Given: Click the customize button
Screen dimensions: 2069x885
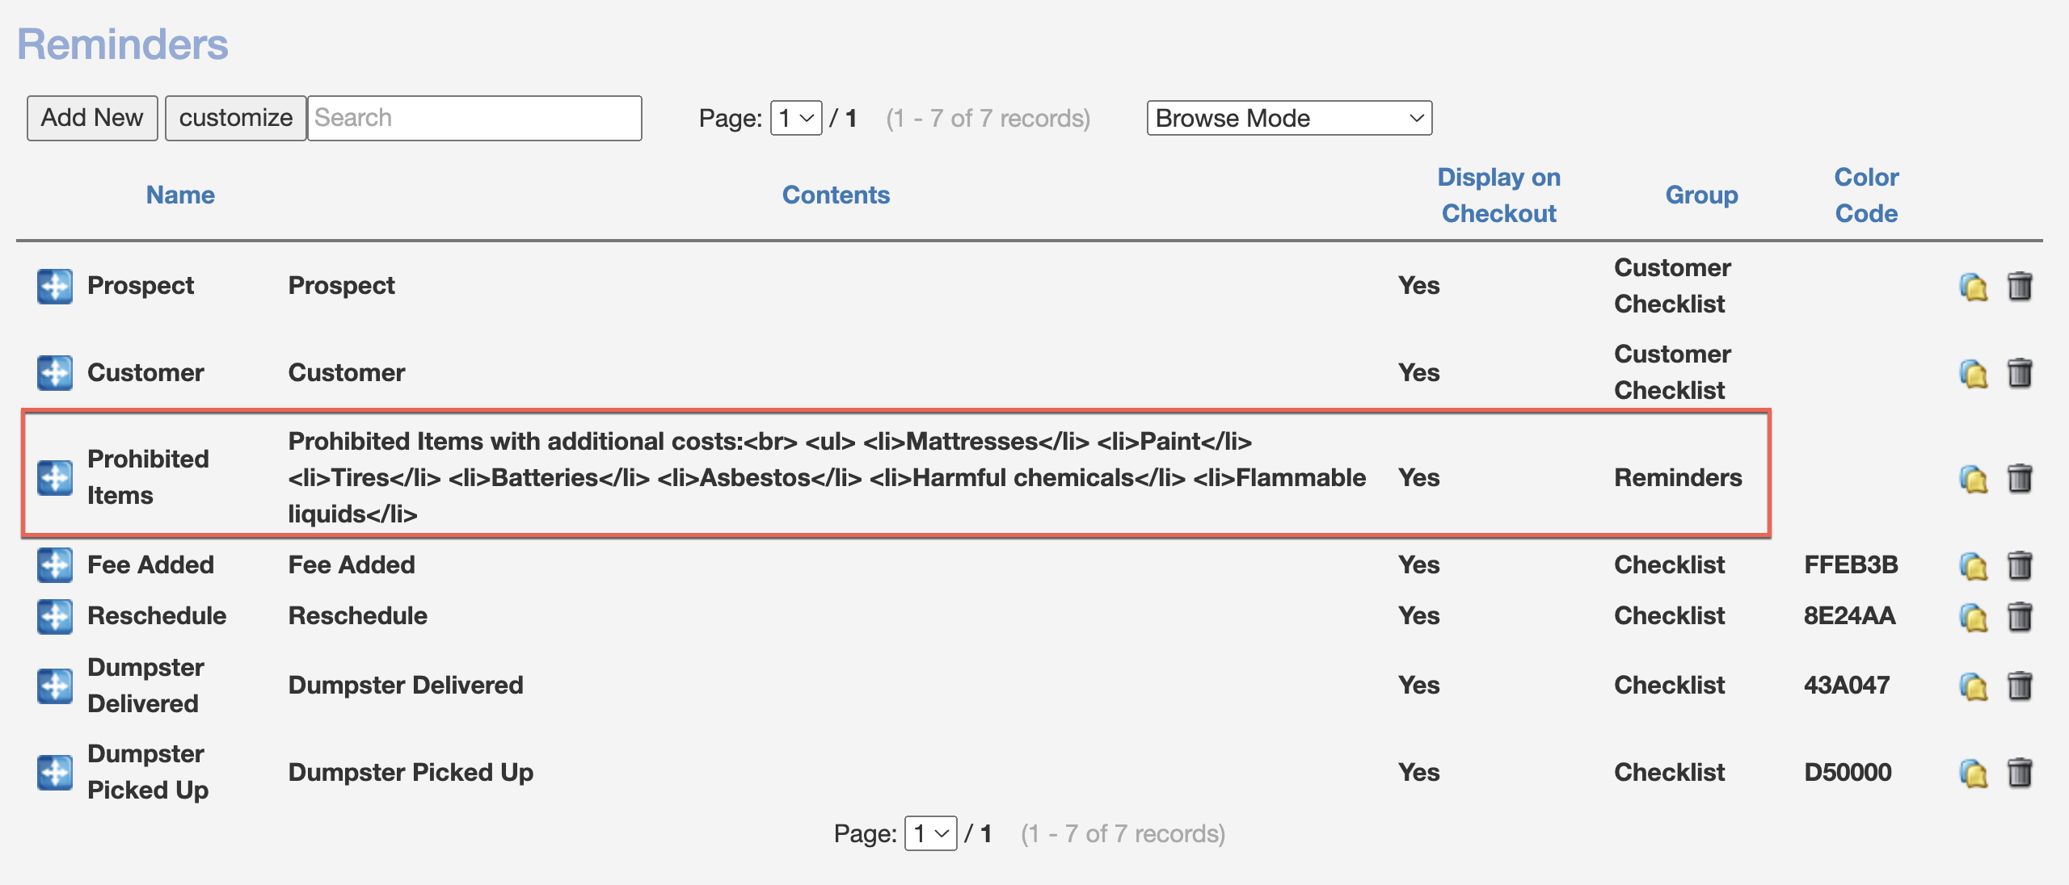Looking at the screenshot, I should 235,118.
